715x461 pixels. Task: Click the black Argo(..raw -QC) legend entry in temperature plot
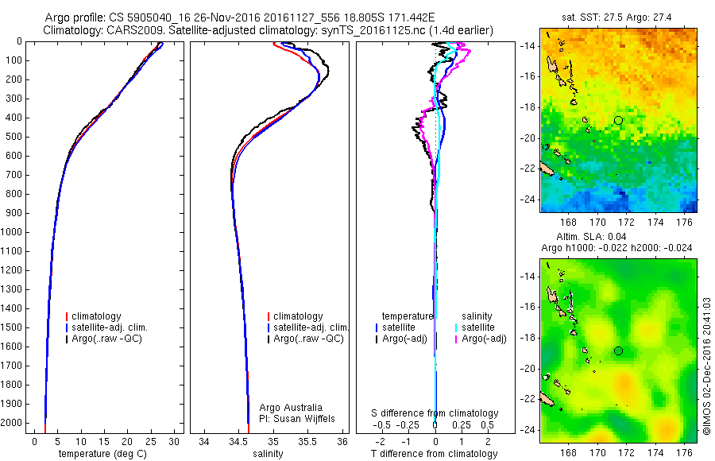tap(104, 339)
